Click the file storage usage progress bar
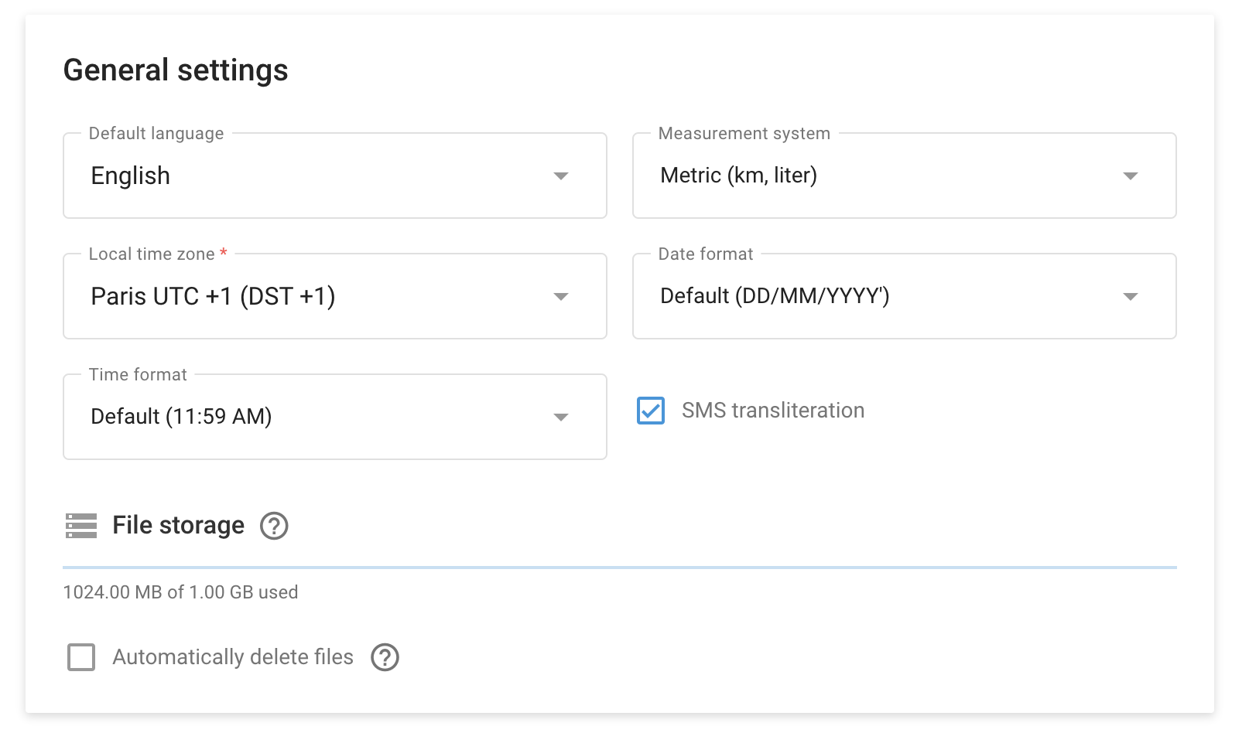The width and height of the screenshot is (1249, 733). pos(619,568)
